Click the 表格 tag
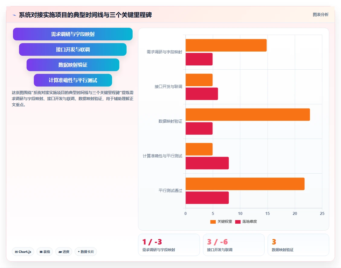 coord(45,252)
